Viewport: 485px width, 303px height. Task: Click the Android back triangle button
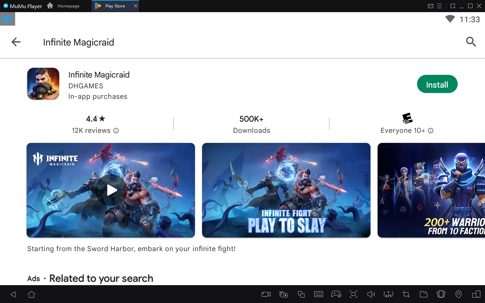tap(13, 294)
